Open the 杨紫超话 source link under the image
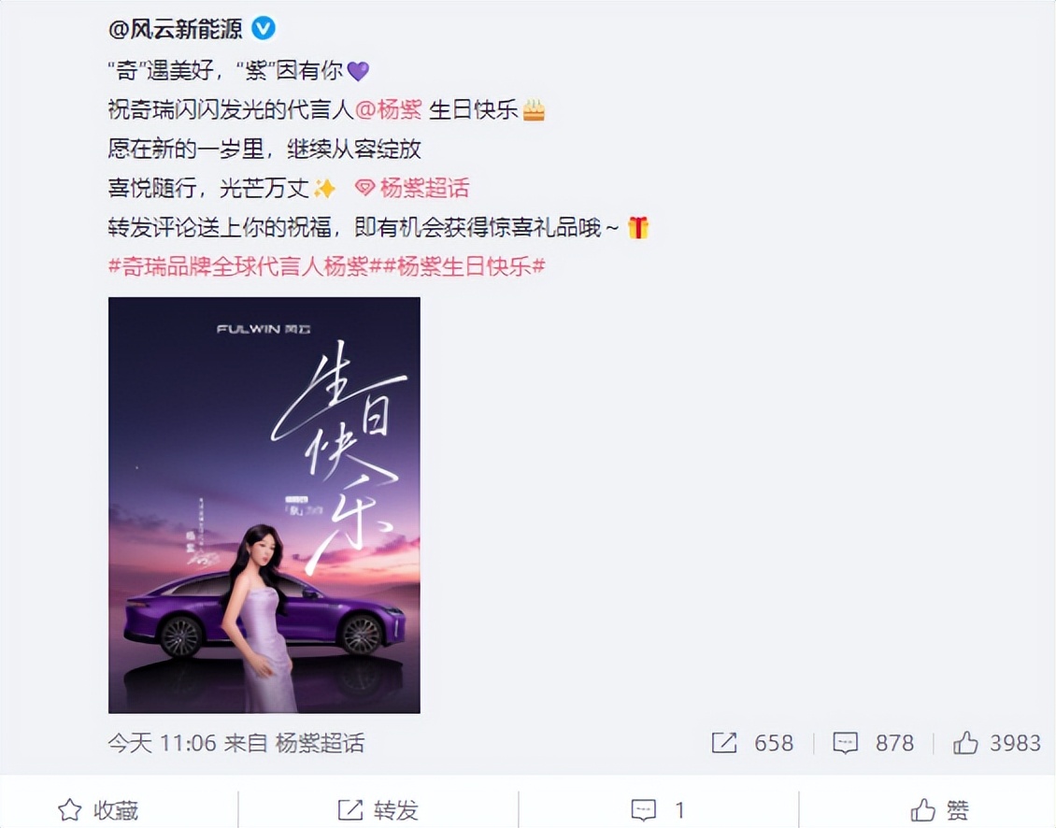The image size is (1056, 828). tap(320, 743)
